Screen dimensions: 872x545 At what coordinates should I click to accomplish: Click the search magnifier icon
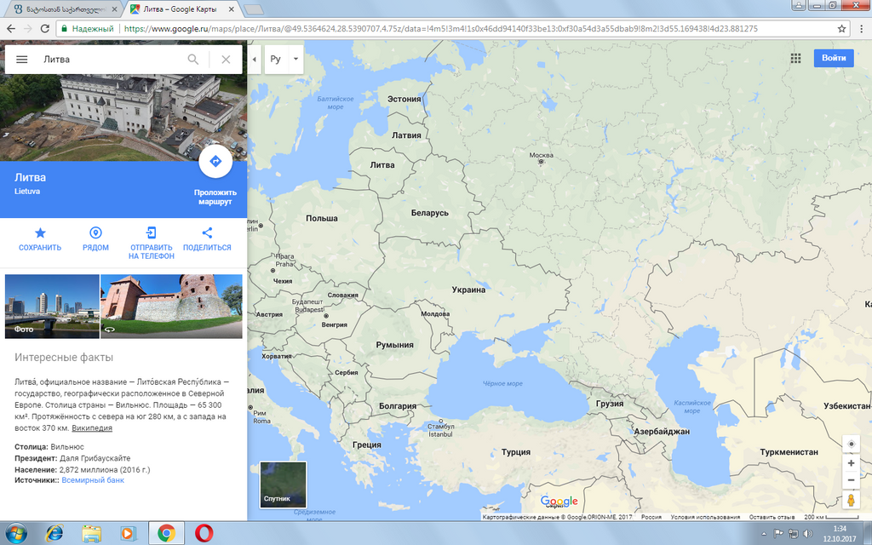pyautogui.click(x=193, y=59)
